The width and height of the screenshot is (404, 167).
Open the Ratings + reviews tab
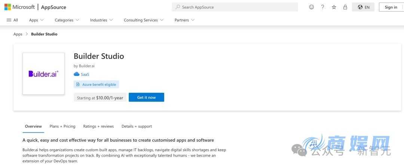(x=98, y=126)
